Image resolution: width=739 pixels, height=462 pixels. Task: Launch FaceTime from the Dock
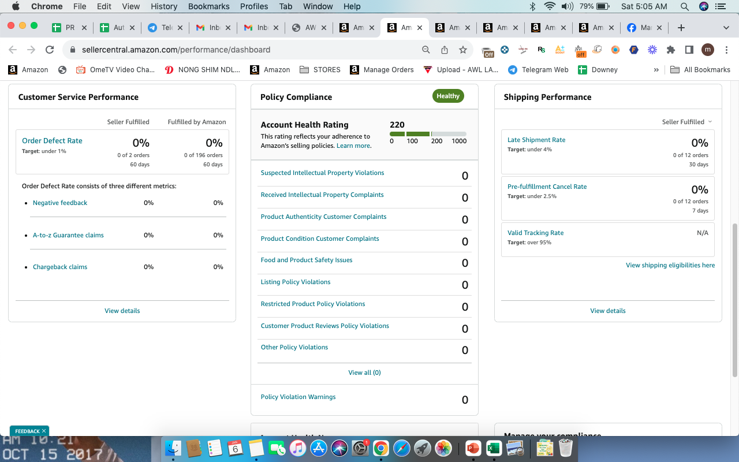coord(277,448)
